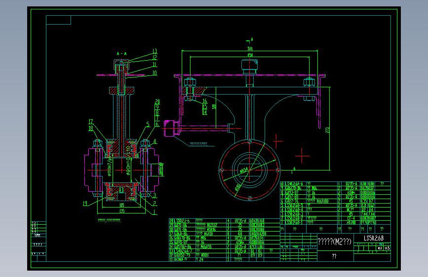The height and width of the screenshot is (277, 428).
Task: Click part balloon number 20
Action: [x=157, y=102]
